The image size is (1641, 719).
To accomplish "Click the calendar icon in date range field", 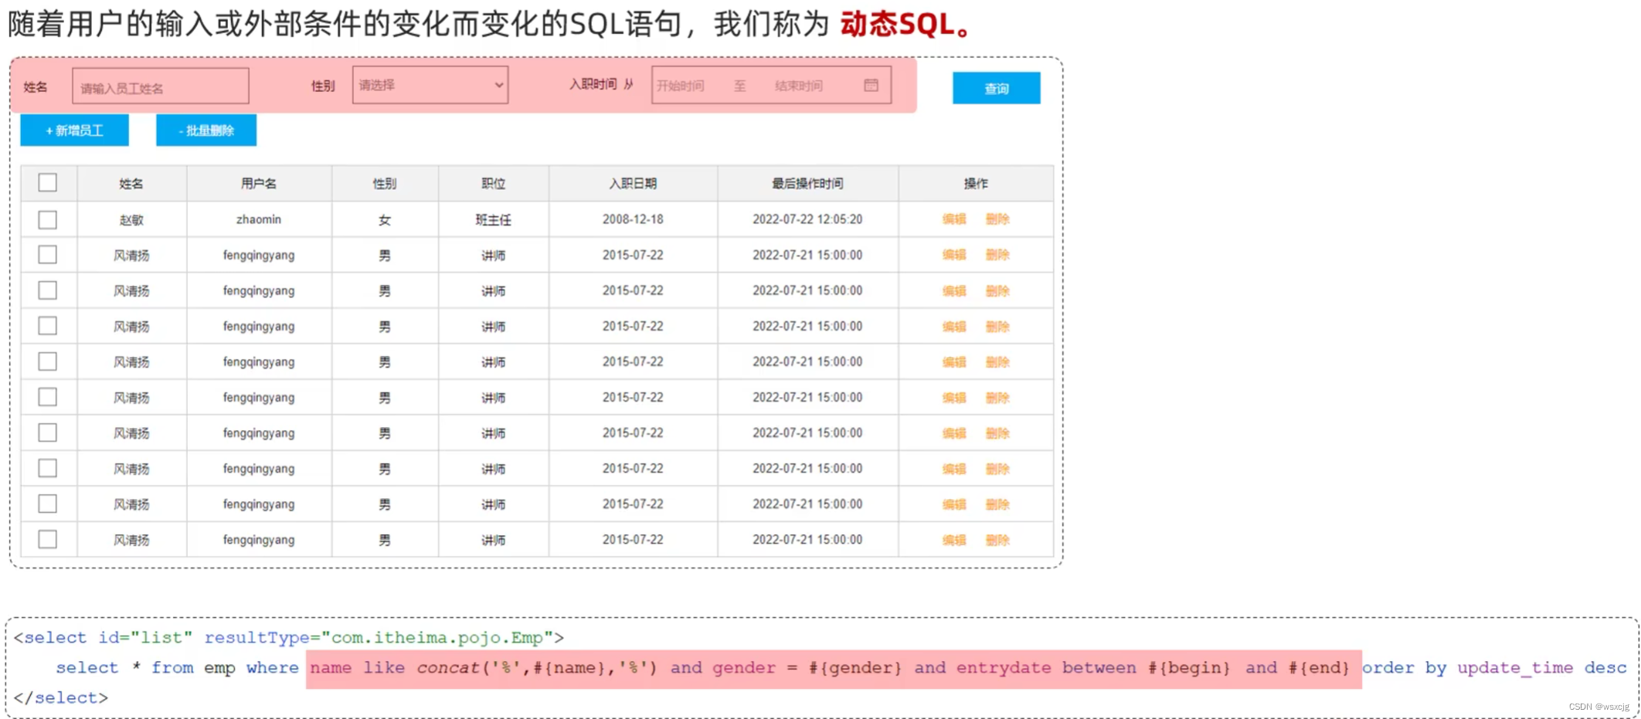I will tap(871, 85).
